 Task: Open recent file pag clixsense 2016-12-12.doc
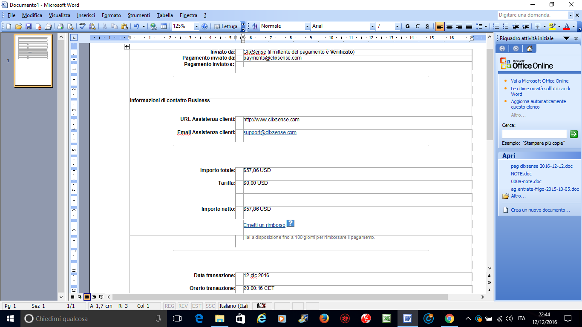pos(542,166)
